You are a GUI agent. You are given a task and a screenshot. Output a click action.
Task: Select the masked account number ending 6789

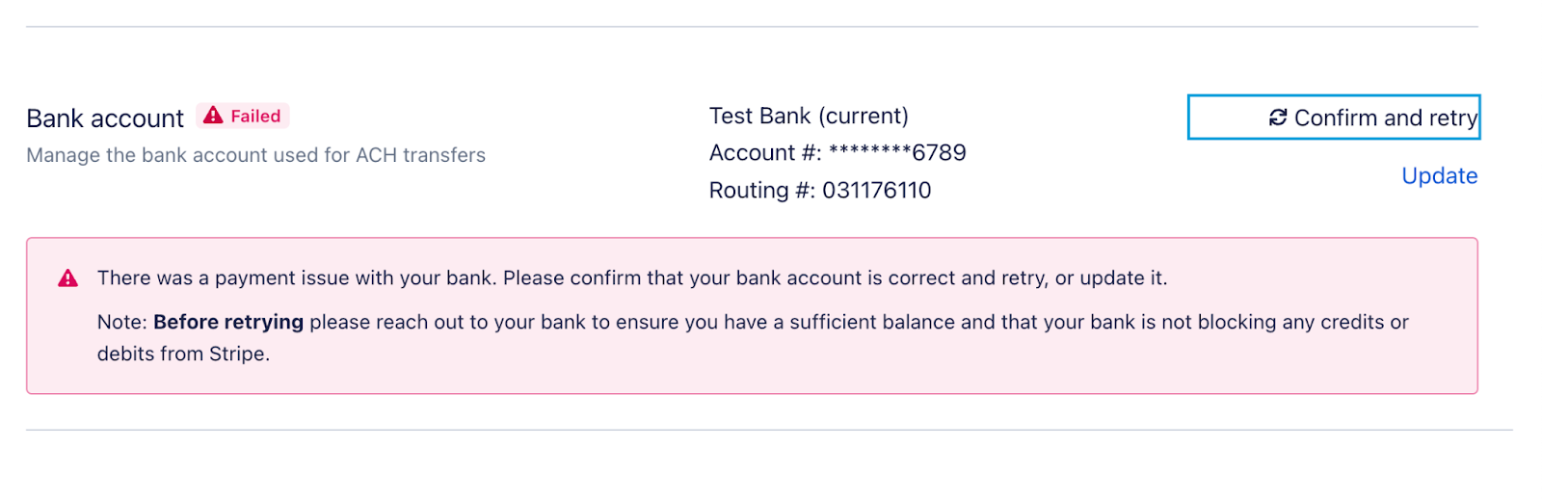coord(897,152)
